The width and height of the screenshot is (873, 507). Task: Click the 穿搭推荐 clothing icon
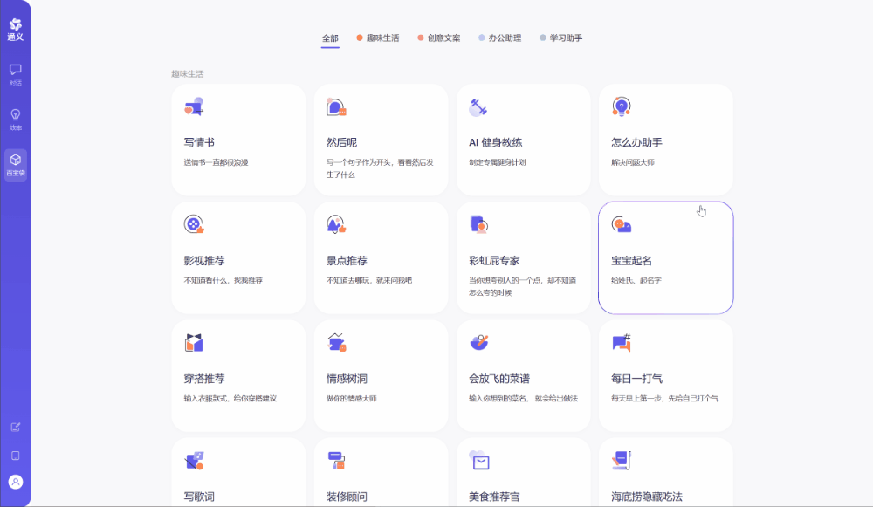tap(194, 342)
